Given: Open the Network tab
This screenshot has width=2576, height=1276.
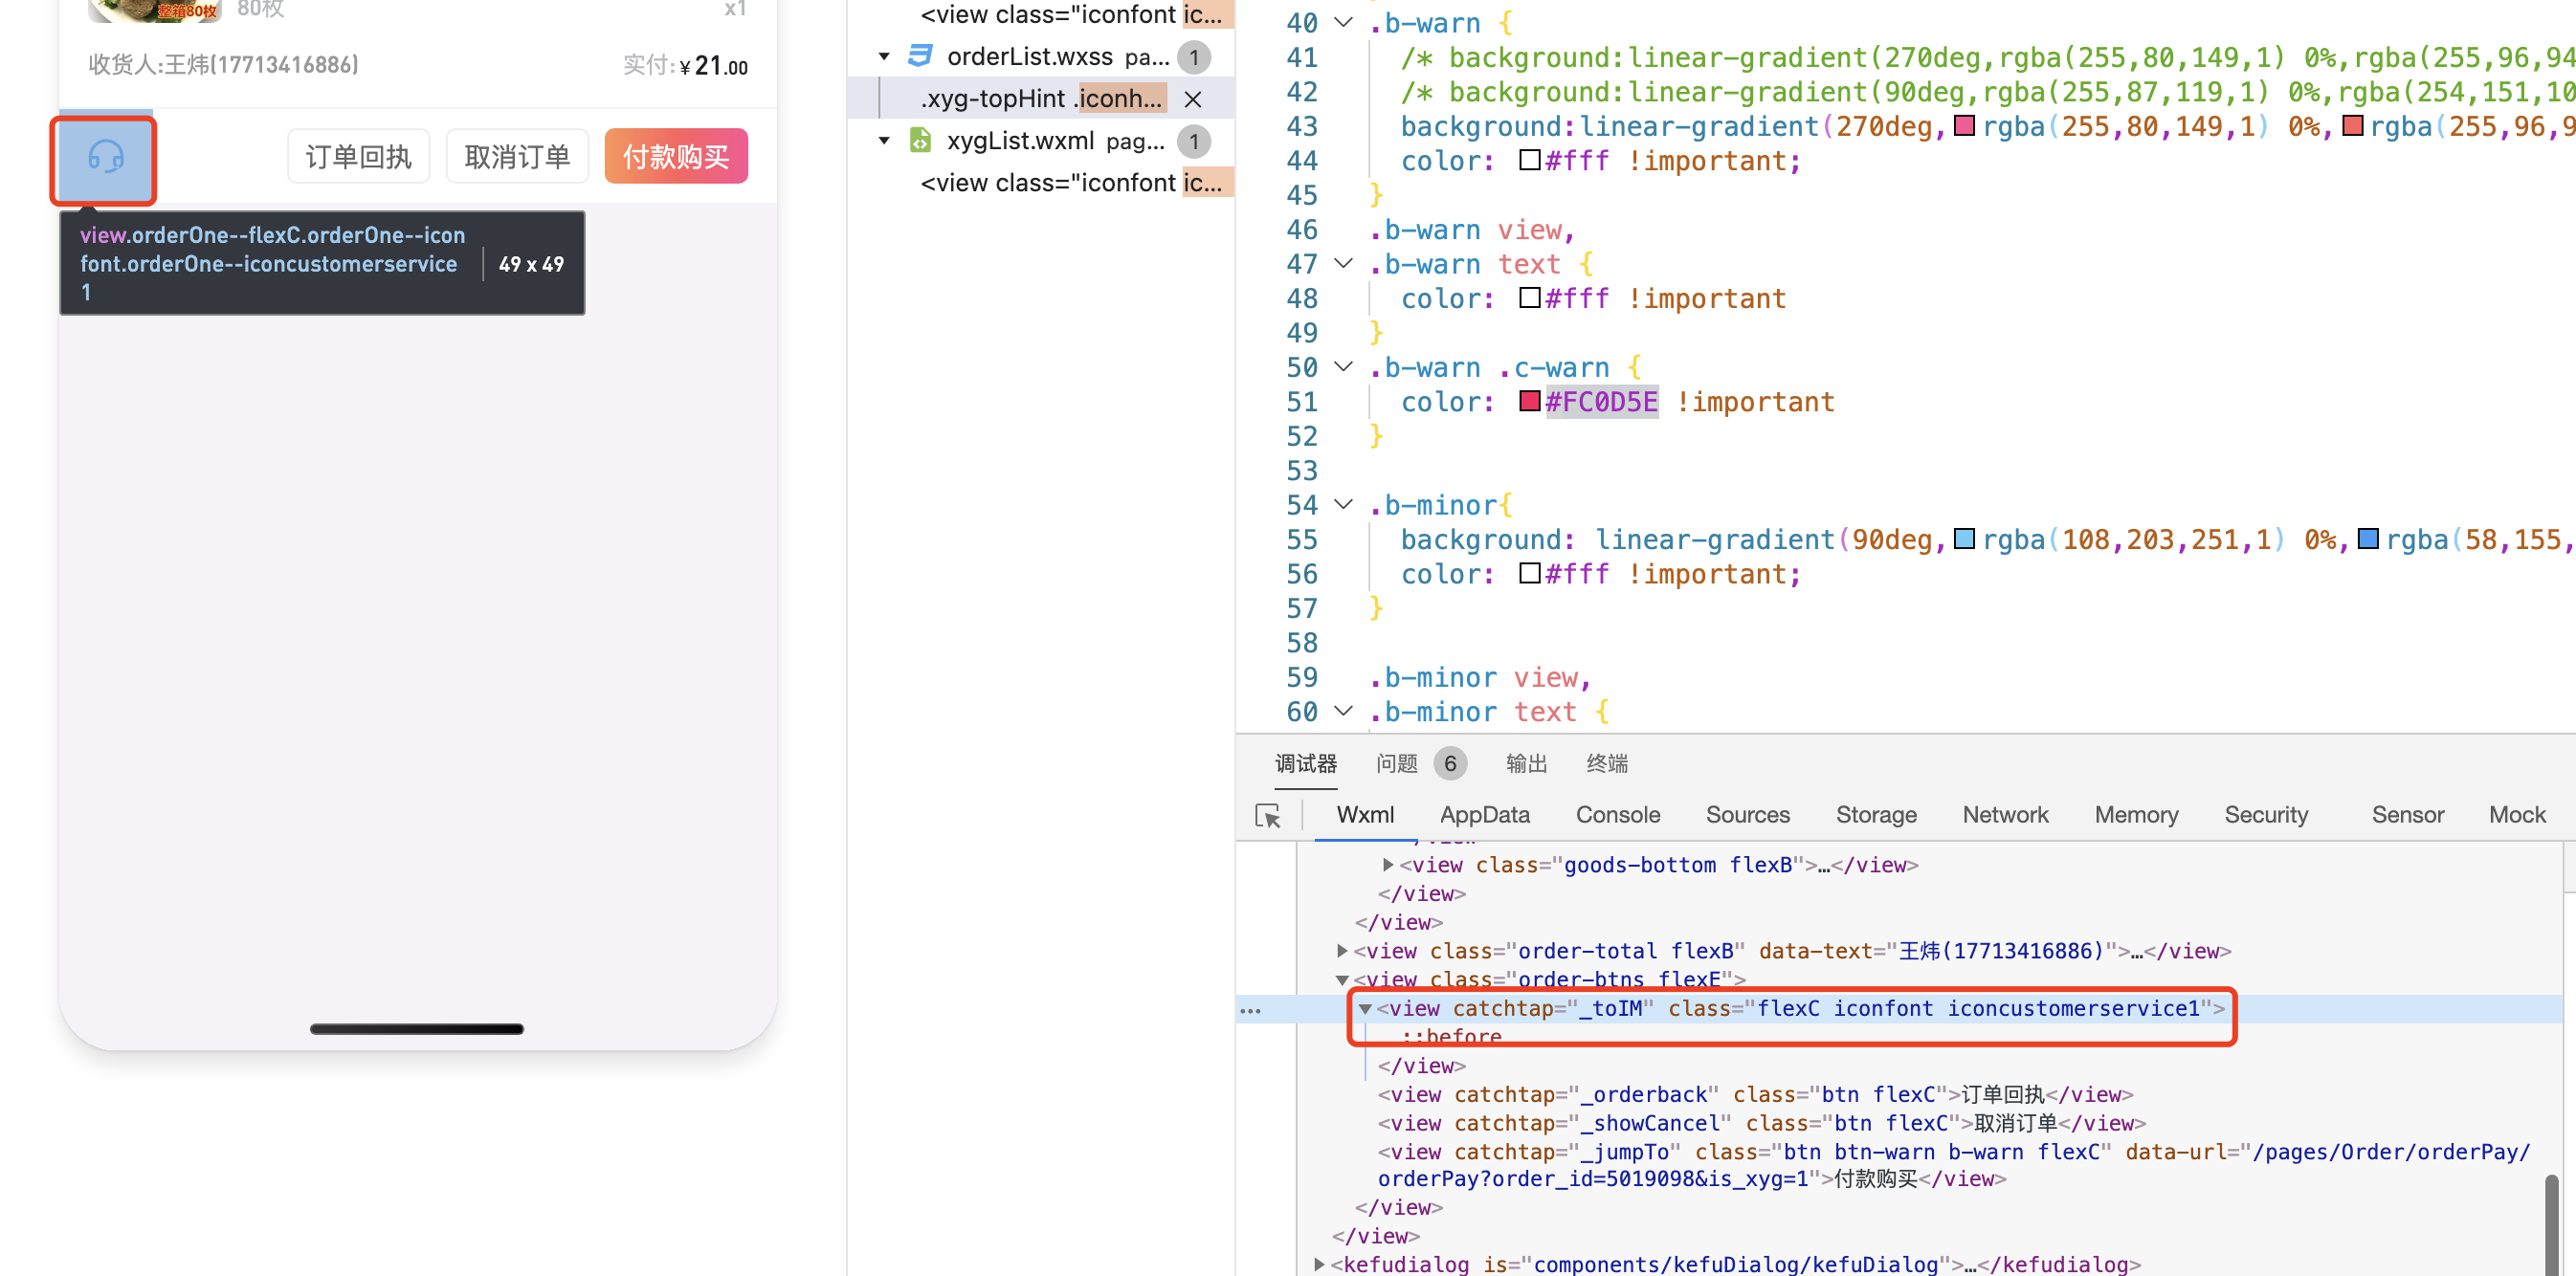Looking at the screenshot, I should pos(2004,814).
